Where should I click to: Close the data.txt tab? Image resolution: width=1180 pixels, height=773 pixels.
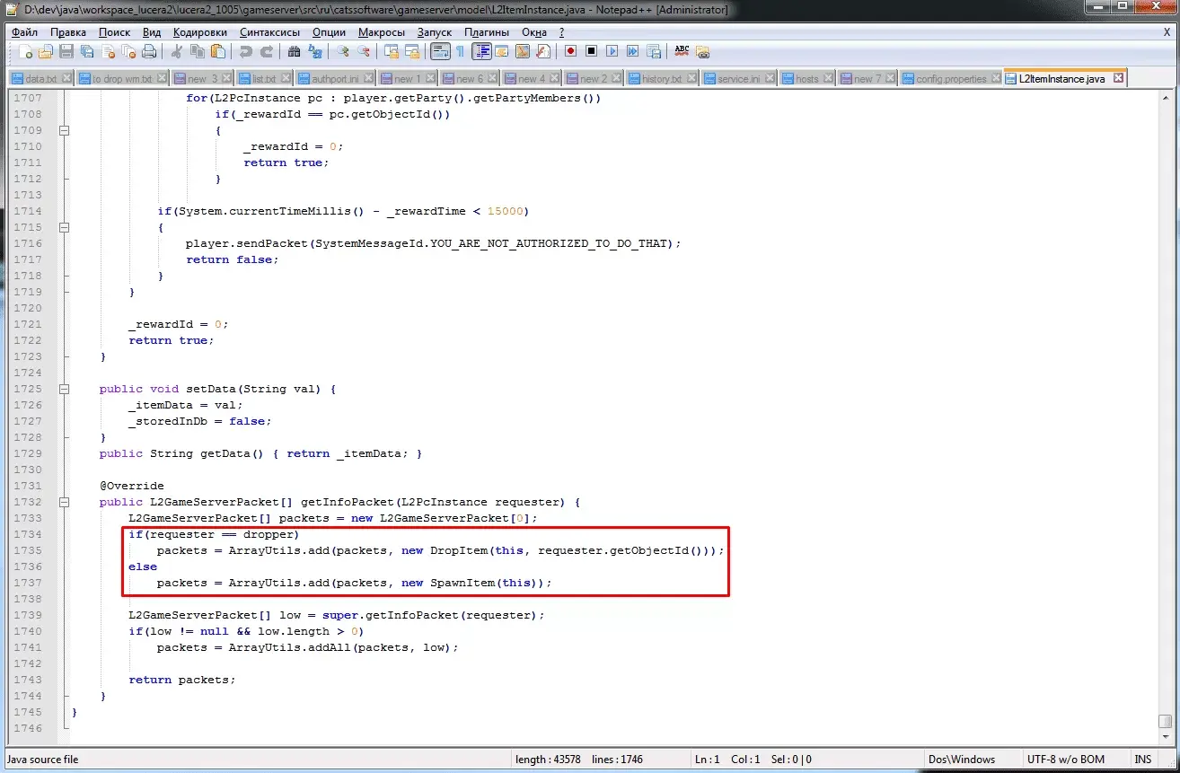pos(67,78)
